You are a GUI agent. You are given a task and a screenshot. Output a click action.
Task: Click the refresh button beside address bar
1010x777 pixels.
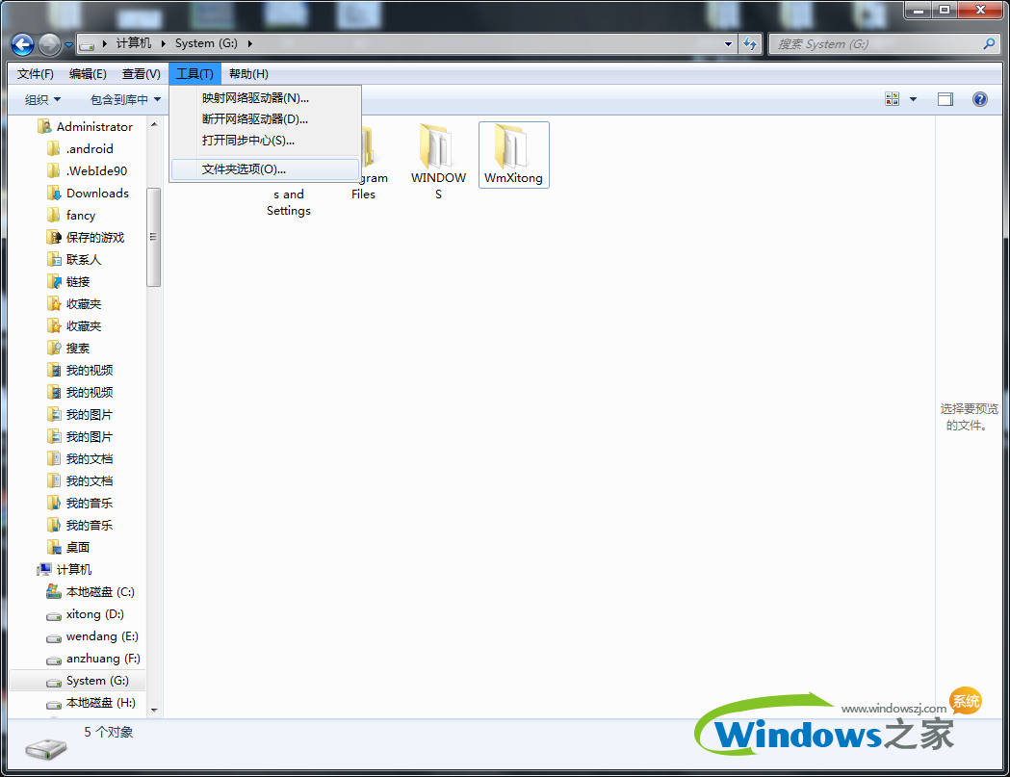pos(751,44)
